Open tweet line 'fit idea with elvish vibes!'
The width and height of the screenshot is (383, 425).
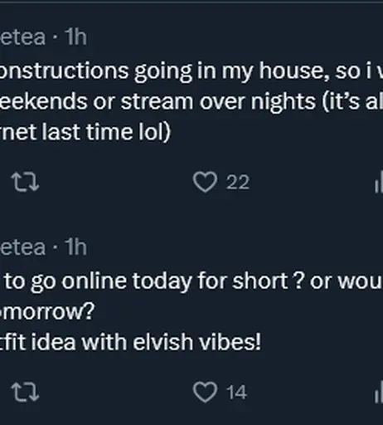pyautogui.click(x=130, y=342)
